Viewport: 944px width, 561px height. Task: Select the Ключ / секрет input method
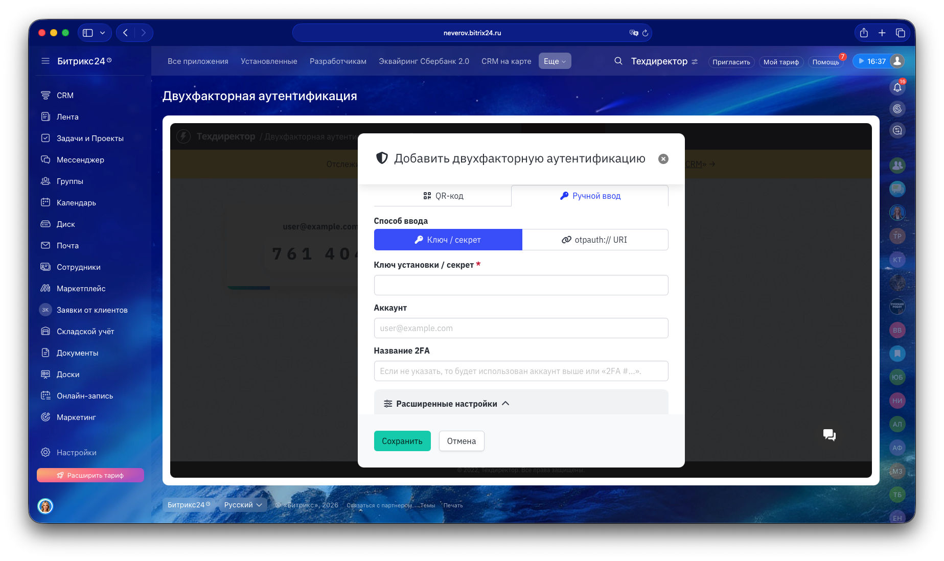click(x=448, y=240)
